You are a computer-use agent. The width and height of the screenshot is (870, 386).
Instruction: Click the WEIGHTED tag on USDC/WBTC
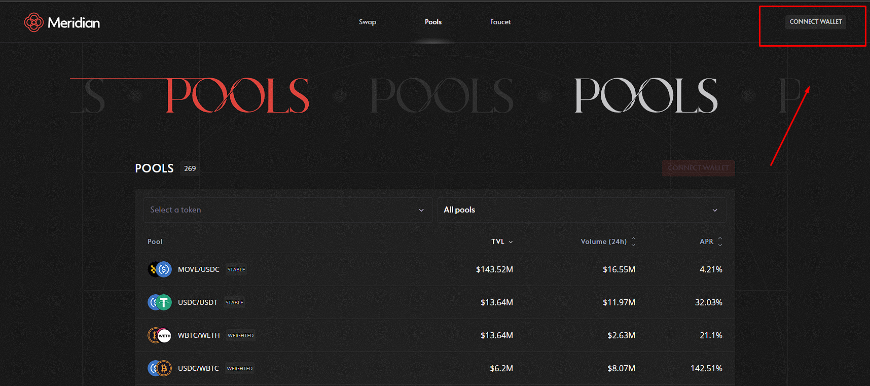click(x=240, y=369)
